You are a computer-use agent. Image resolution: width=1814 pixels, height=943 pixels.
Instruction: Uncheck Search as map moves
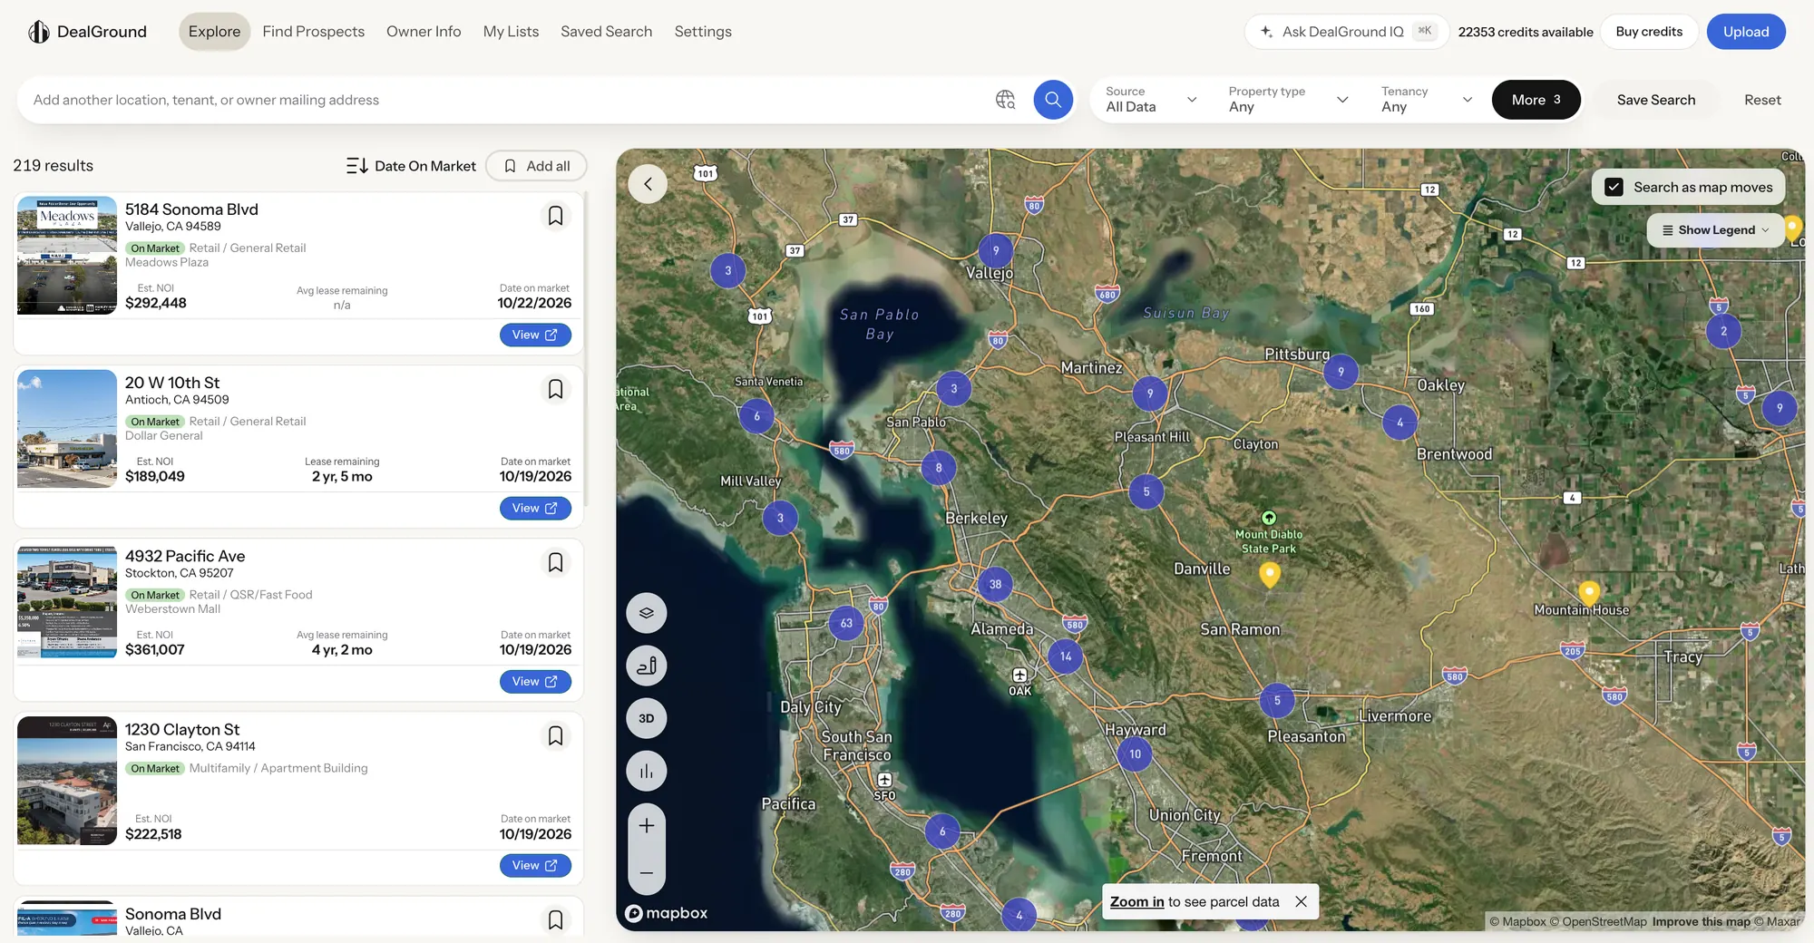click(1614, 187)
